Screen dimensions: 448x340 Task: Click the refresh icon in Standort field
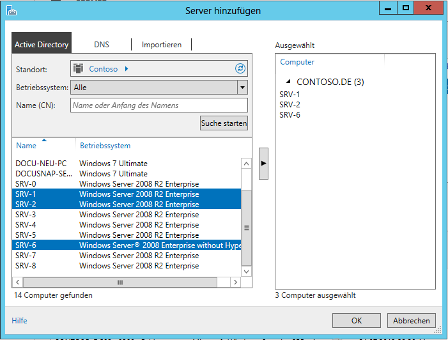(x=240, y=69)
